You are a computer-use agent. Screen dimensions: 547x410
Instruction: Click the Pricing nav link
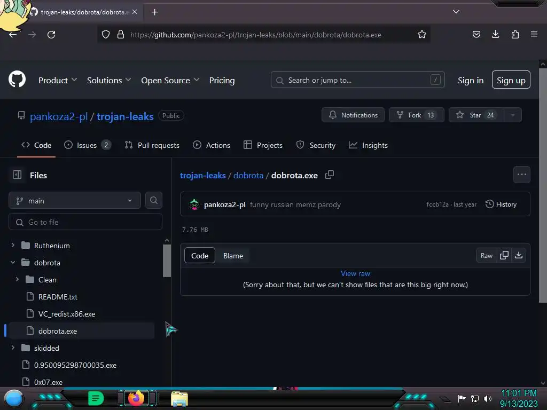(x=222, y=80)
